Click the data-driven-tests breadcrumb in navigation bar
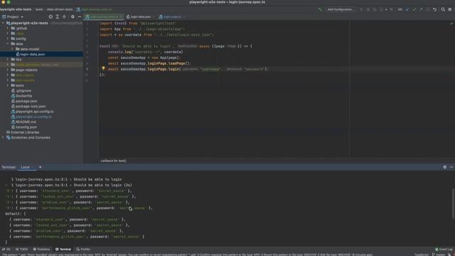Screen dimensions: 455x256 click(60, 9)
